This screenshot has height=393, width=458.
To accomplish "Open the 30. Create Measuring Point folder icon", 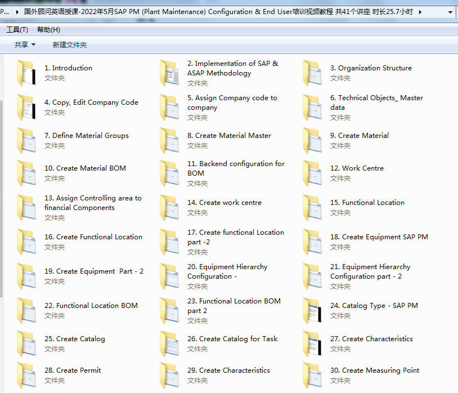I will pos(312,376).
